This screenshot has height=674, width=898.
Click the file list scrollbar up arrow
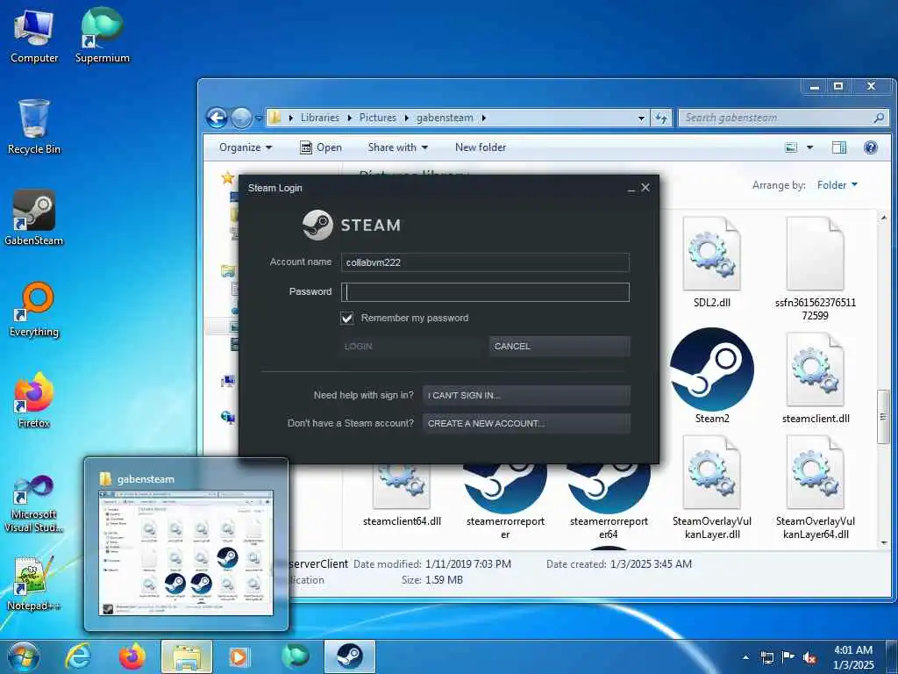(x=884, y=219)
